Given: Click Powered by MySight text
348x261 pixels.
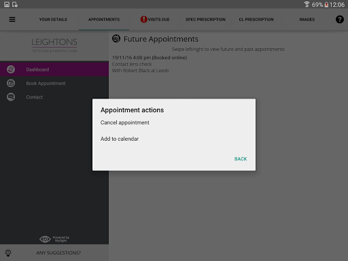Looking at the screenshot, I should pos(61,239).
